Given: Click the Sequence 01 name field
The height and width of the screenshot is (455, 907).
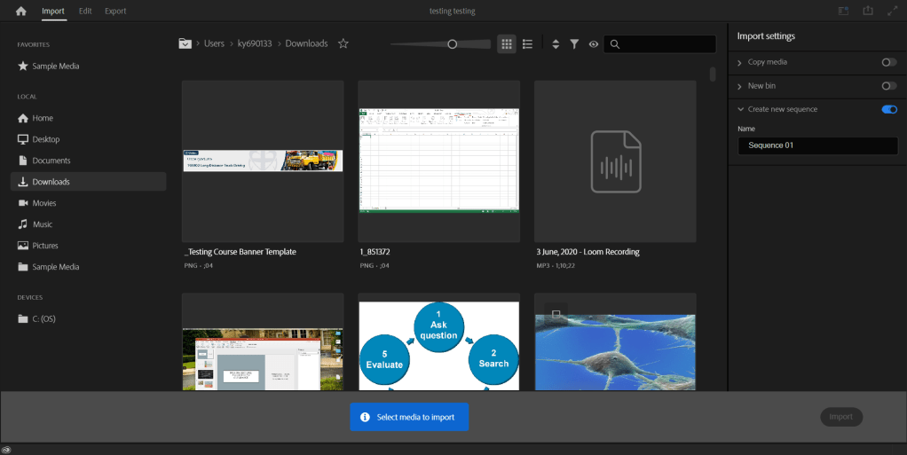Looking at the screenshot, I should [x=817, y=145].
